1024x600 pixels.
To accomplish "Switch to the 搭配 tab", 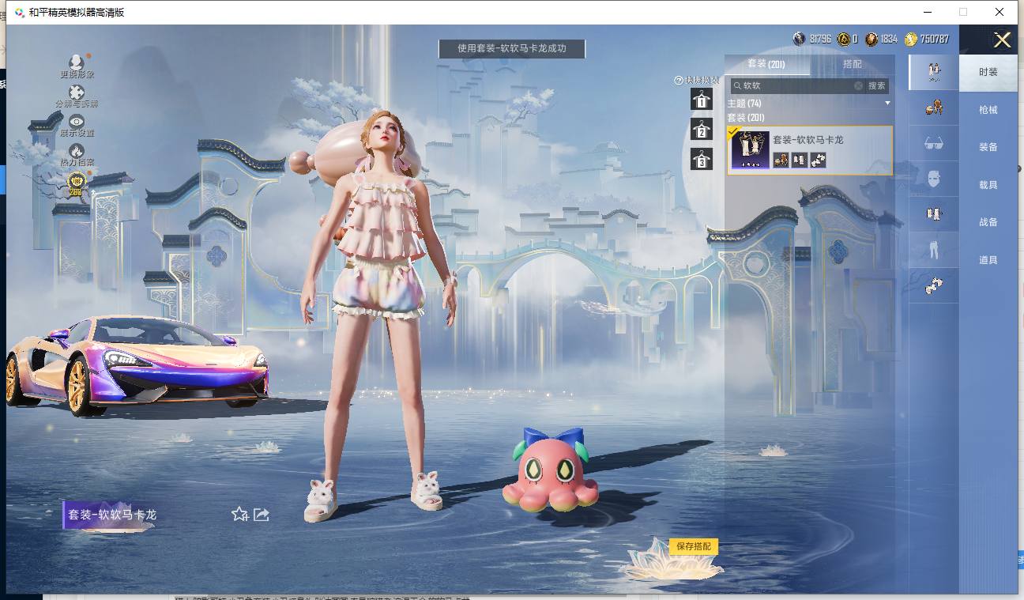I will (853, 64).
